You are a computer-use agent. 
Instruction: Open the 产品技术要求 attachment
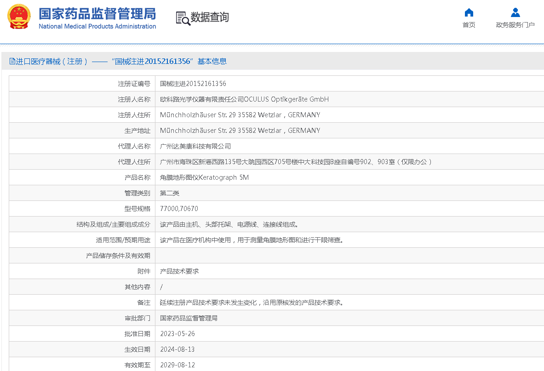point(179,271)
